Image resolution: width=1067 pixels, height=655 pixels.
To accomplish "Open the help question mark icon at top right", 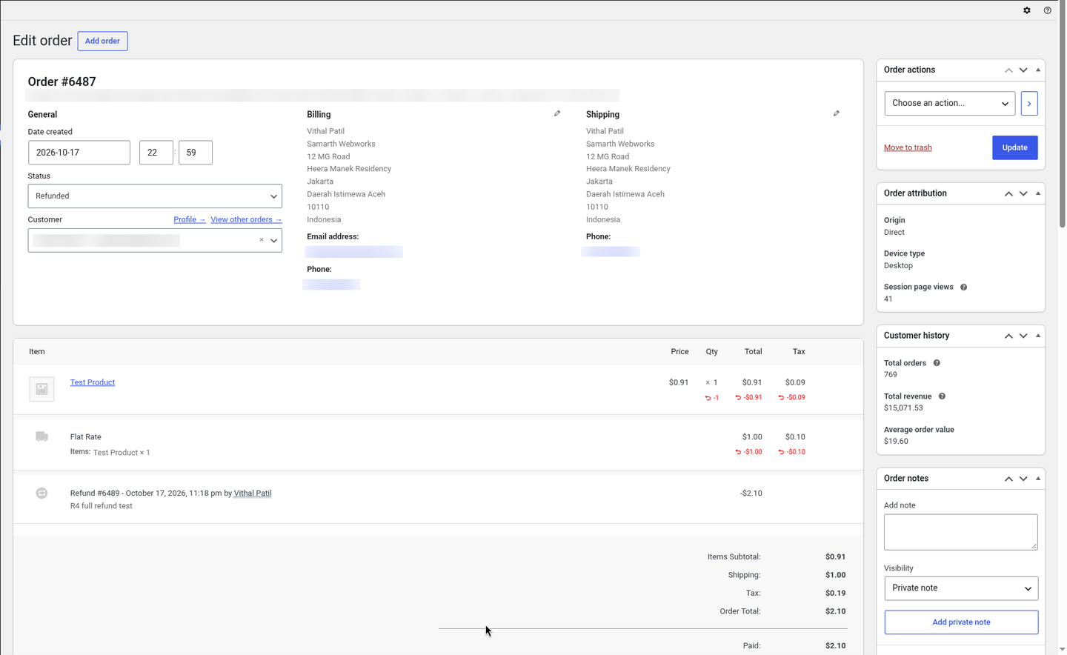I will click(x=1047, y=10).
